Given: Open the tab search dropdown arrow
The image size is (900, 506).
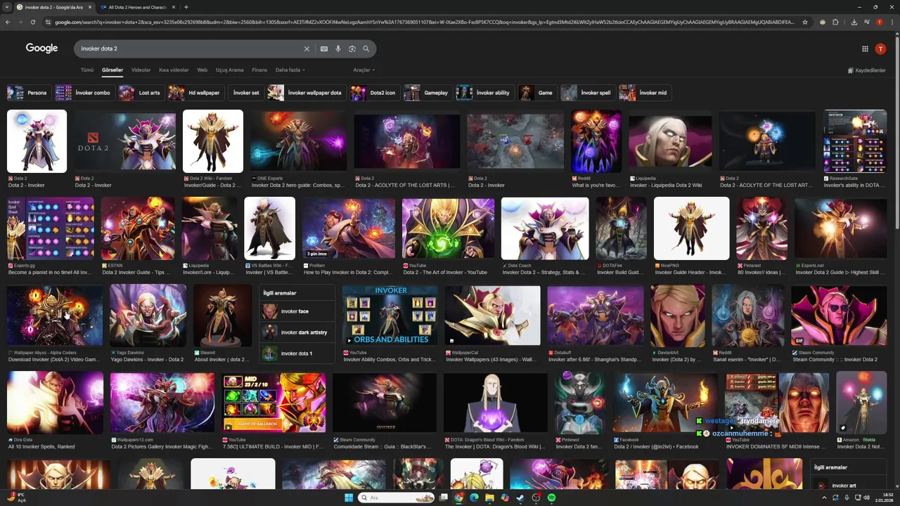Looking at the screenshot, I should click(x=6, y=7).
